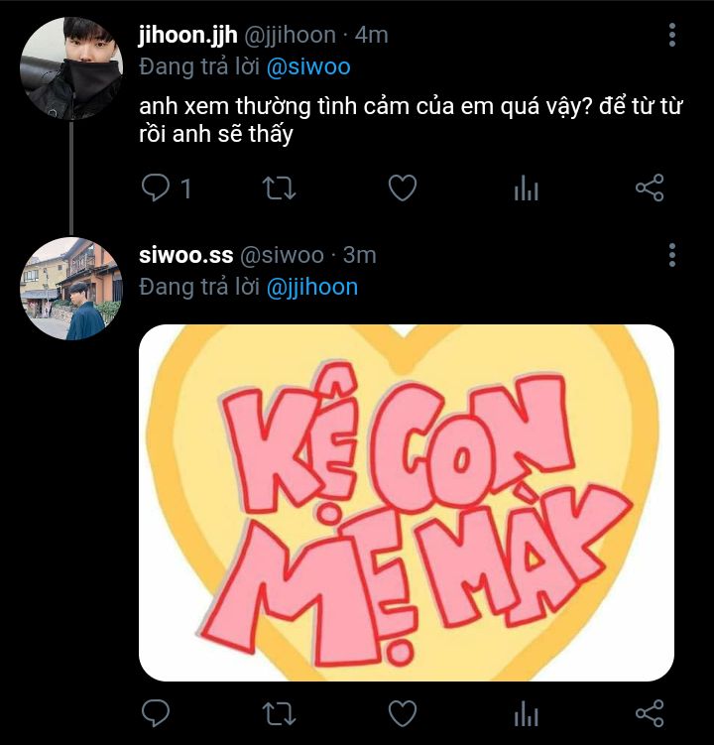Open jihoon.jjh's profile picture
714x745 pixels.
click(x=71, y=67)
